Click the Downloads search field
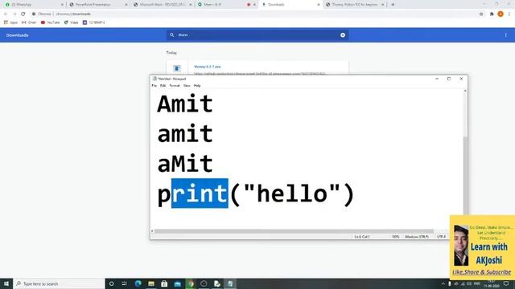This screenshot has height=289, width=515. click(257, 35)
